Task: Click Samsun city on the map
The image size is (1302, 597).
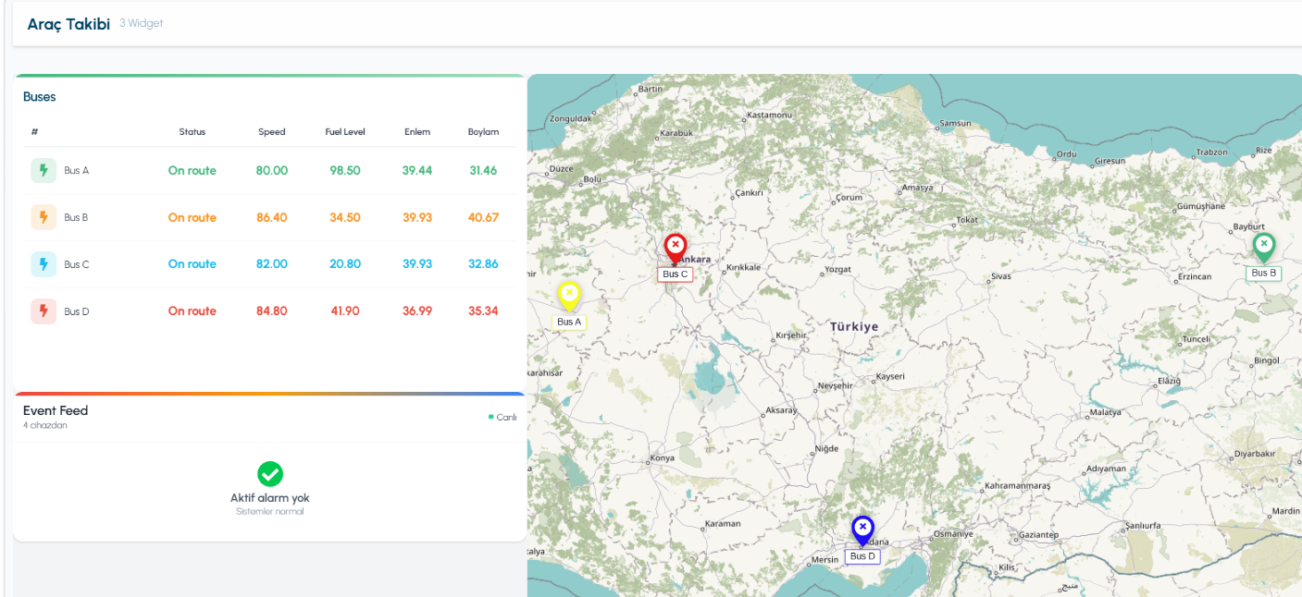Action: tap(956, 123)
